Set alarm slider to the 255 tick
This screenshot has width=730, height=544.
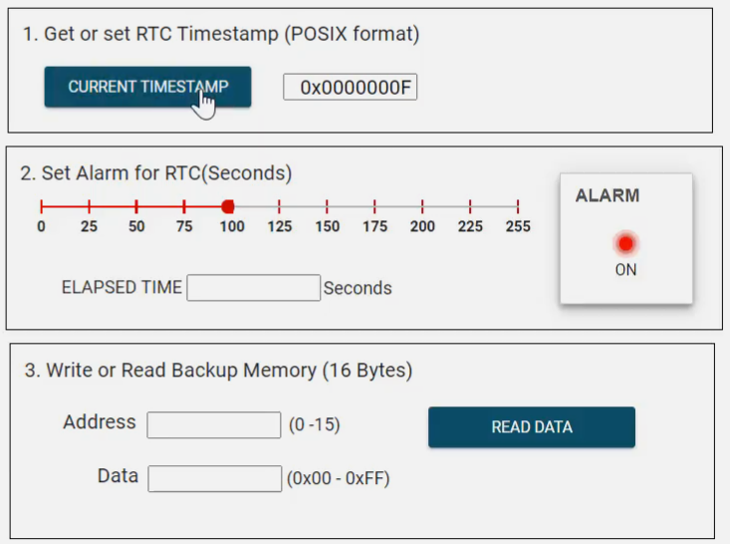(x=517, y=206)
